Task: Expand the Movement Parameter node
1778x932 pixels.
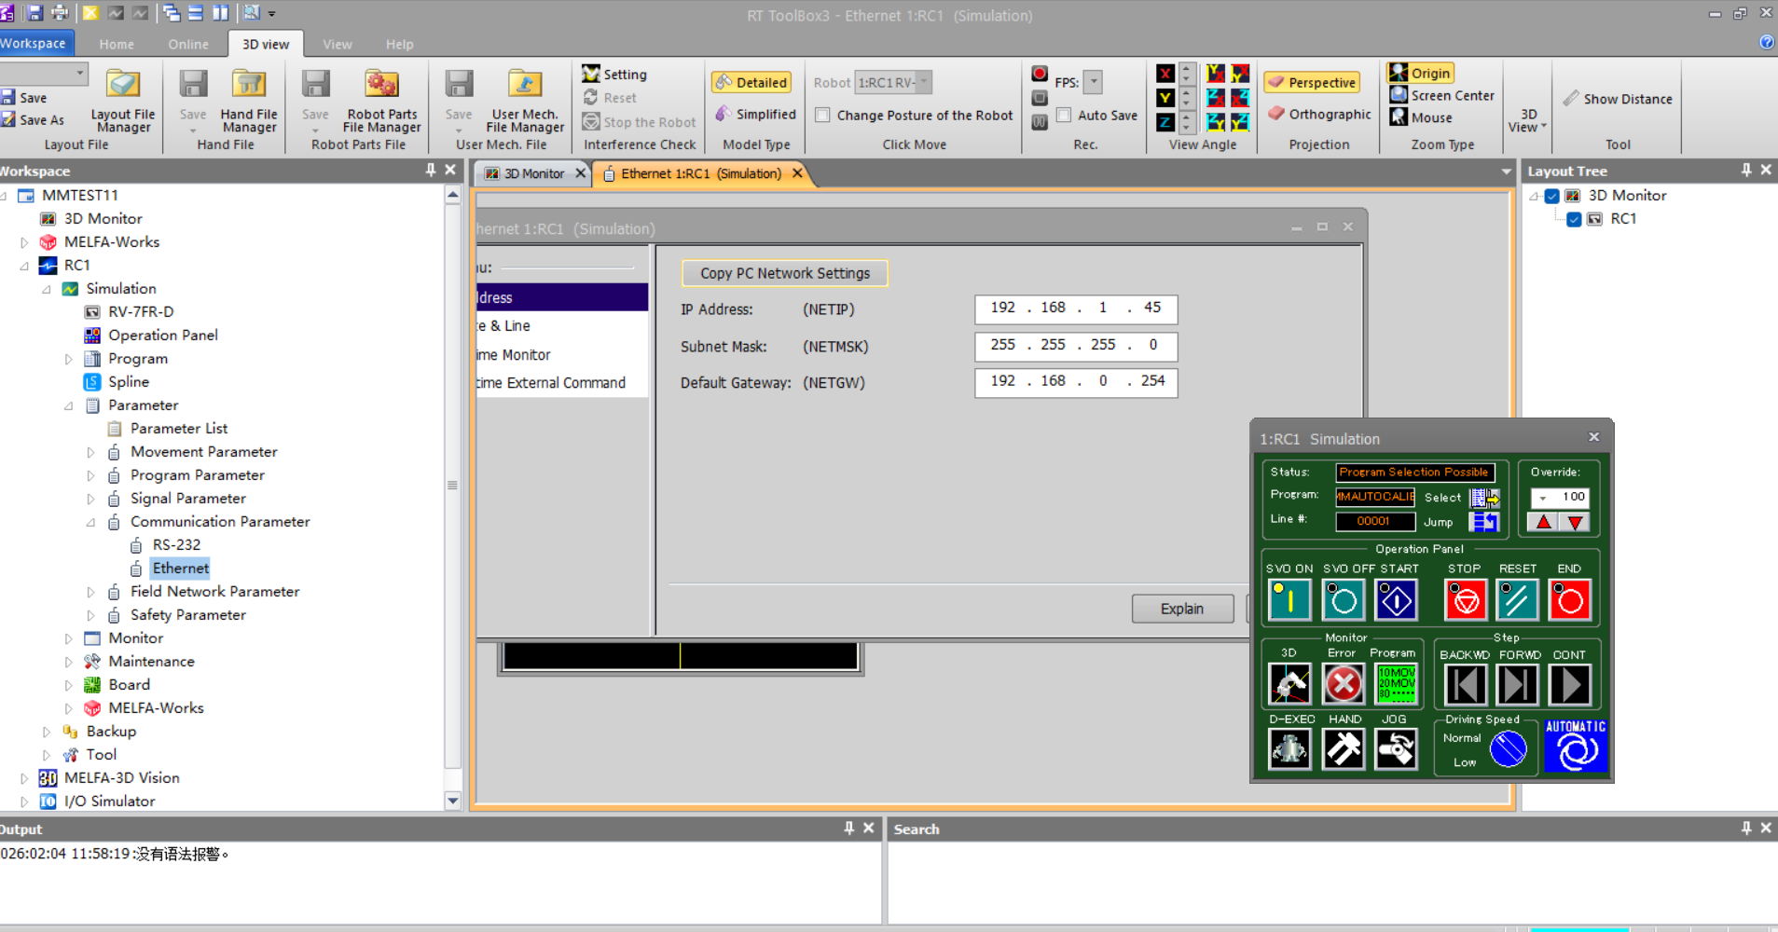Action: click(x=91, y=452)
